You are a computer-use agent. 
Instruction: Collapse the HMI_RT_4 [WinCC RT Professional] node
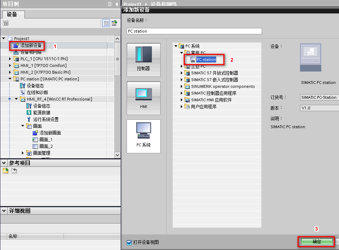coord(16,99)
